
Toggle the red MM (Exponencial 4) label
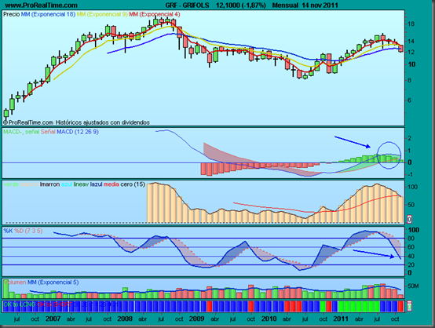pos(155,14)
